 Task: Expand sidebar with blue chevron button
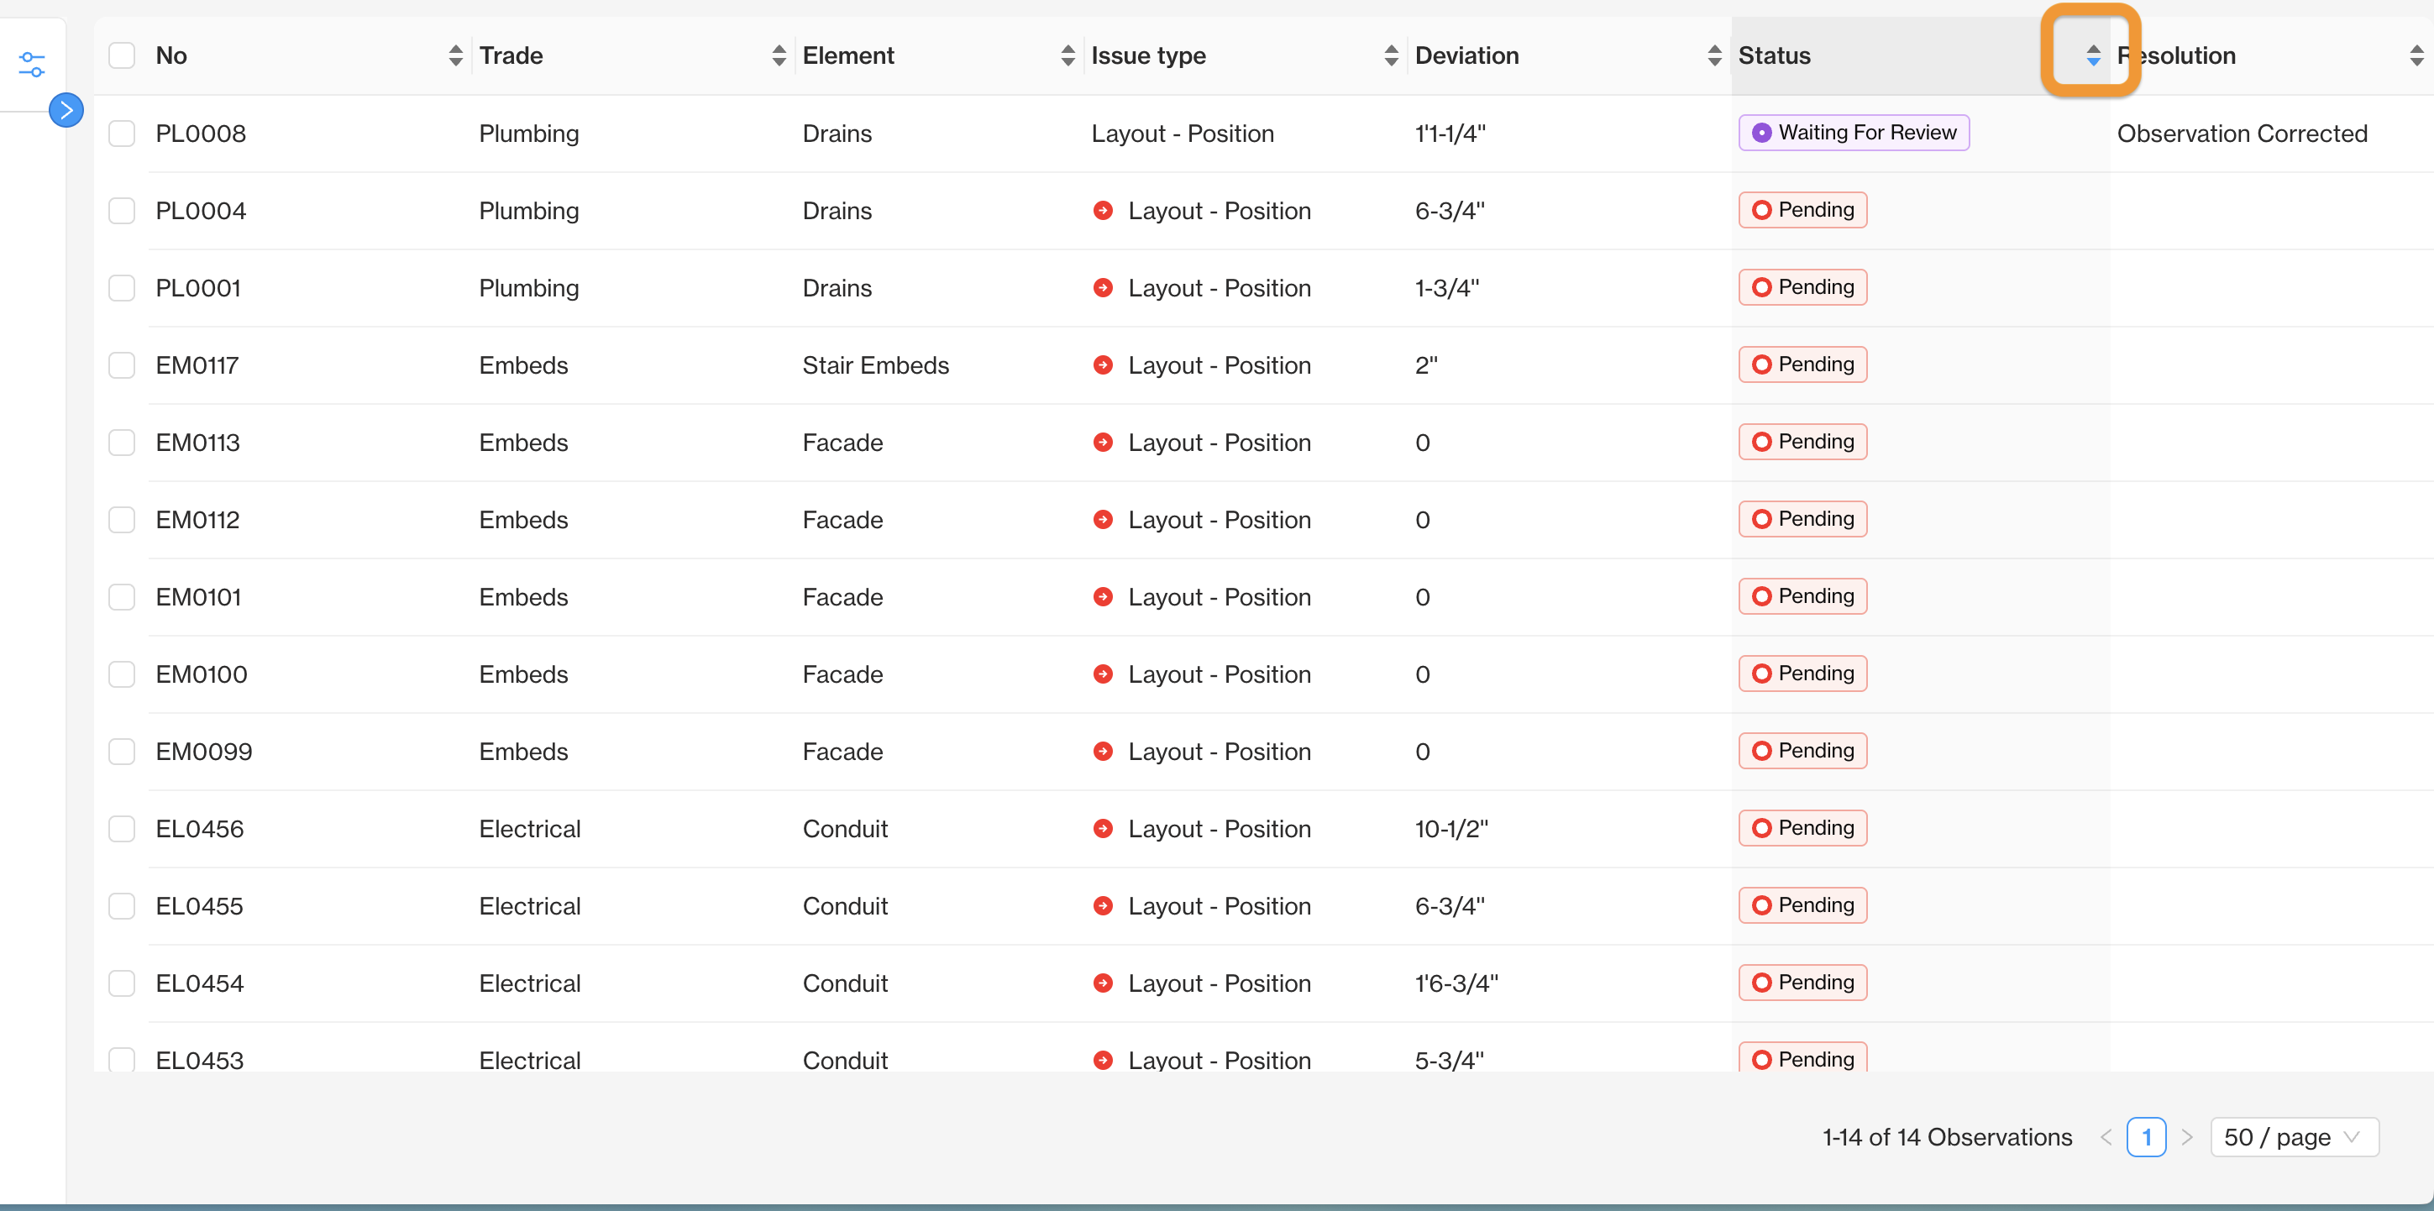tap(66, 111)
